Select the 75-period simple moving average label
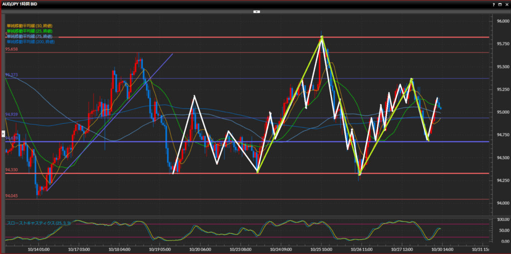 [x=29, y=36]
